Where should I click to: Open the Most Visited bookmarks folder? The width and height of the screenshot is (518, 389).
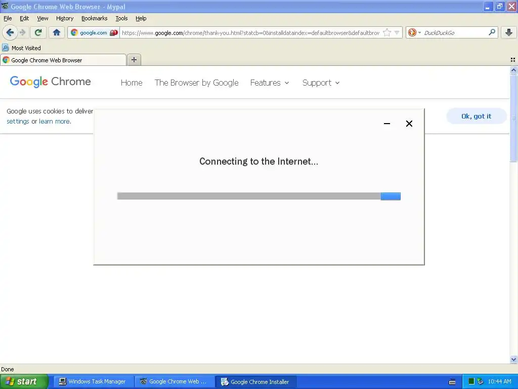(22, 48)
